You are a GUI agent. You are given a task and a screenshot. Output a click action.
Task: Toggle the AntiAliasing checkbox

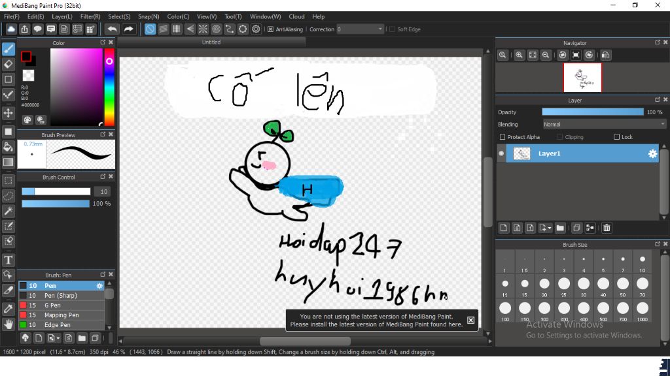coord(270,29)
